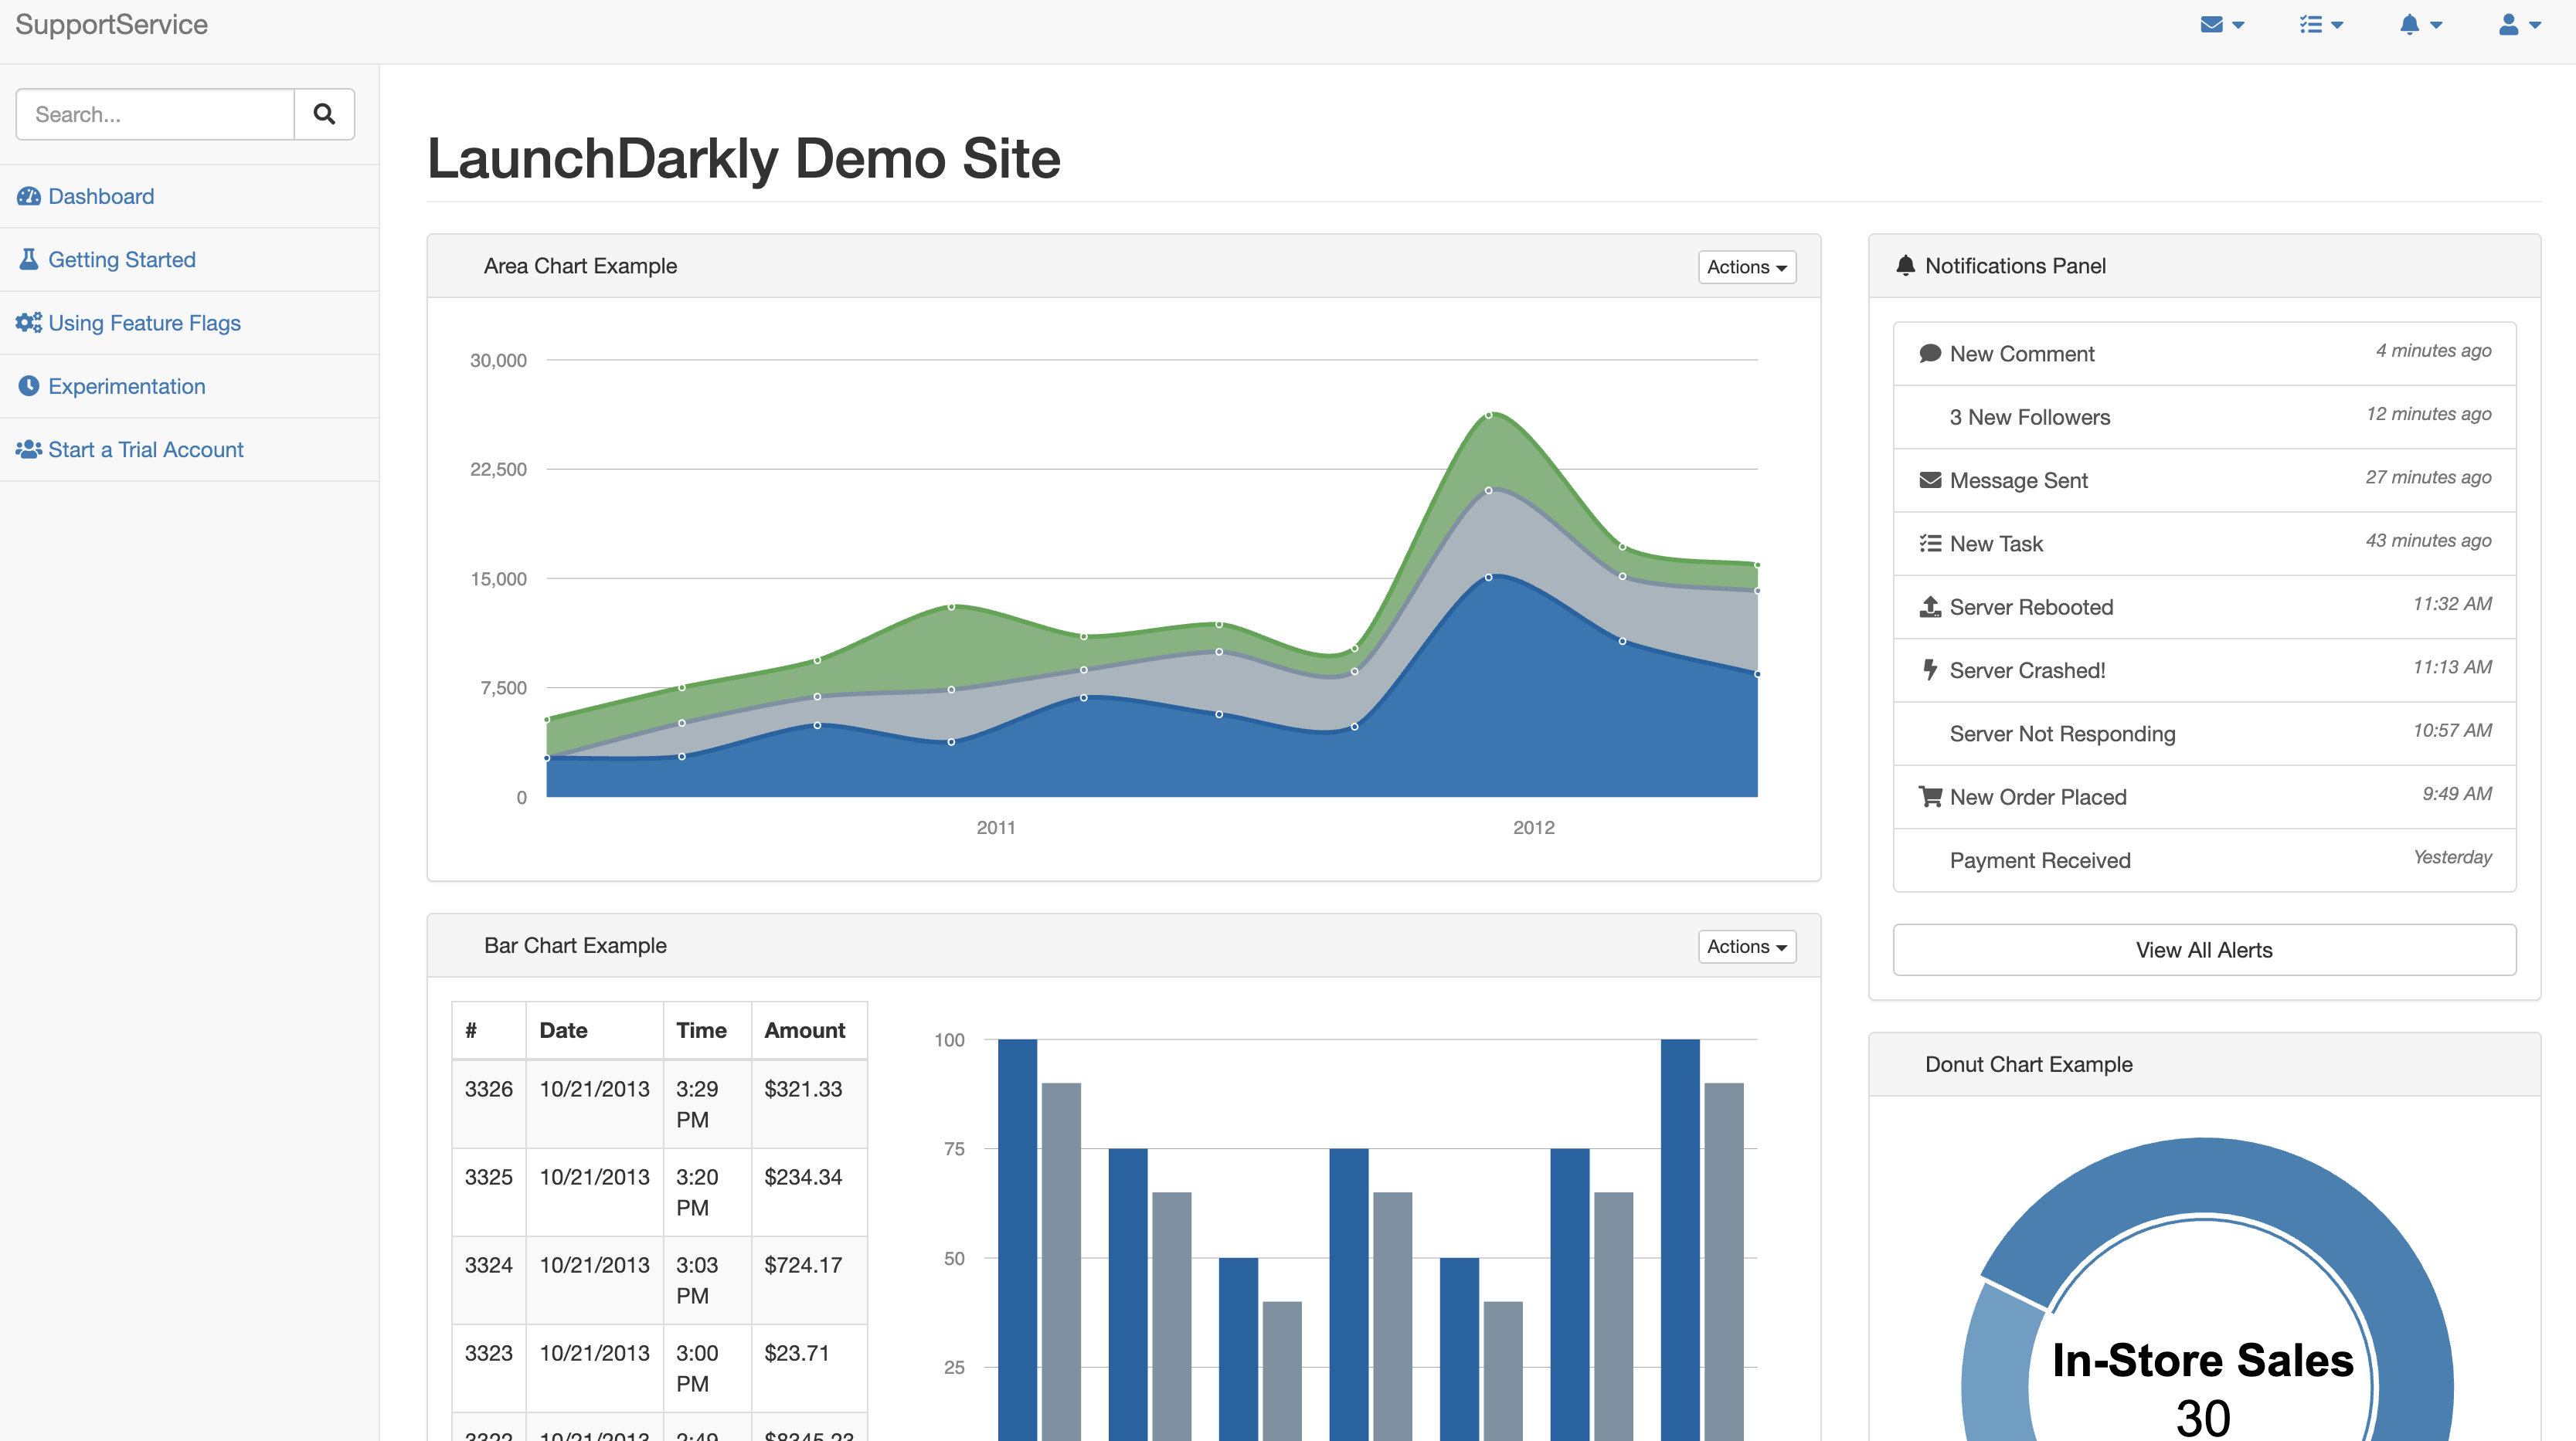This screenshot has height=1441, width=2576.
Task: Open Using Feature Flags section
Action: pos(189,323)
